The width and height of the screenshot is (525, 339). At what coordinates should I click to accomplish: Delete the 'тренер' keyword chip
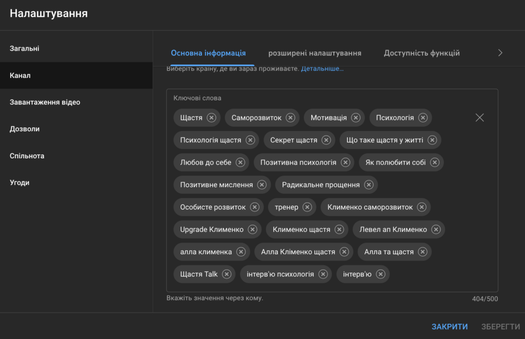coord(307,207)
